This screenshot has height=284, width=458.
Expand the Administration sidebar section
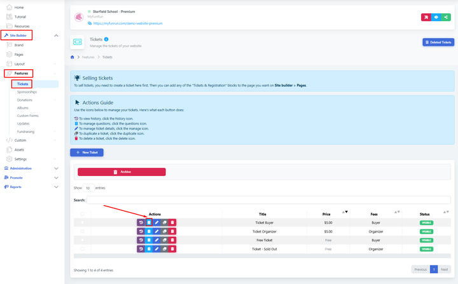[x=56, y=168]
